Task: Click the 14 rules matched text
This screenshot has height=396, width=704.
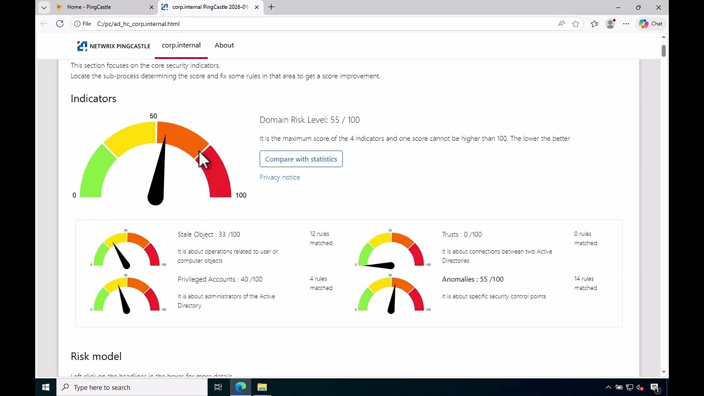Action: pyautogui.click(x=586, y=283)
